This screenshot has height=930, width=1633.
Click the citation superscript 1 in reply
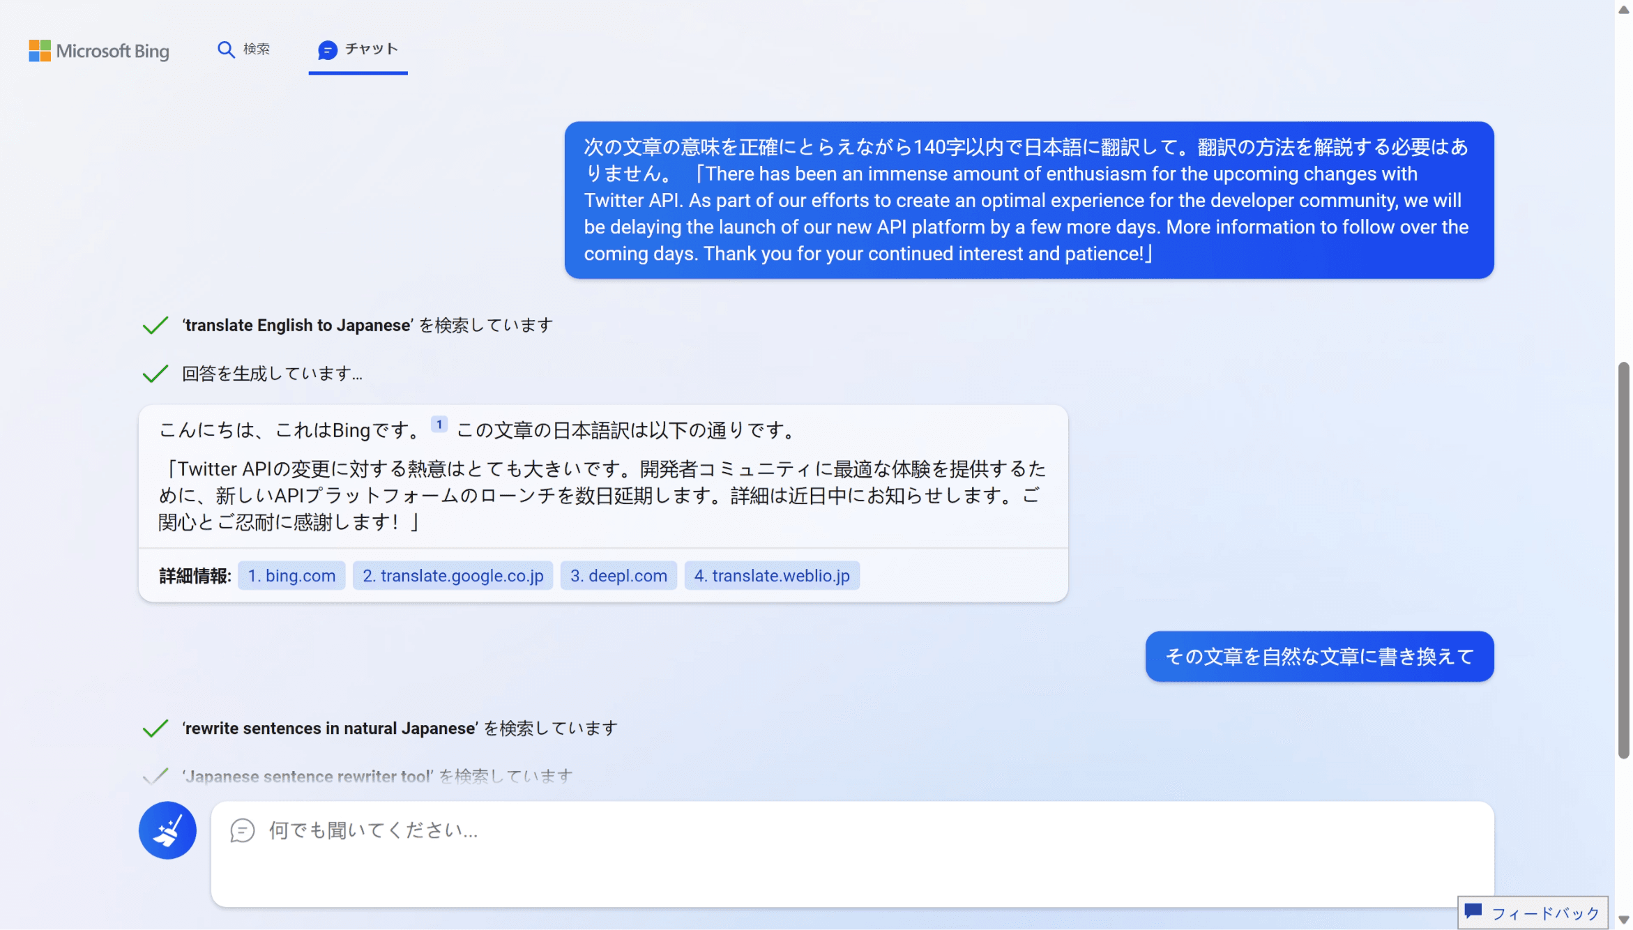(x=439, y=424)
